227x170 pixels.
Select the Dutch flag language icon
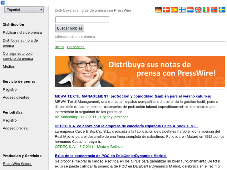click(x=190, y=10)
